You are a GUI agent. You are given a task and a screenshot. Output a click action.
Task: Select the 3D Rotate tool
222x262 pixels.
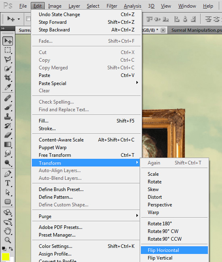point(8,212)
